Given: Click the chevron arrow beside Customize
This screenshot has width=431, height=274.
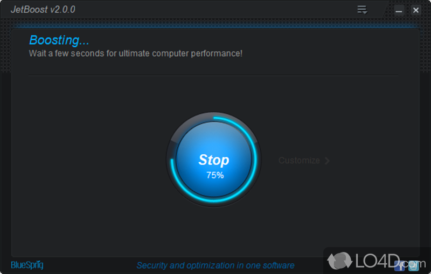Looking at the screenshot, I should 327,161.
